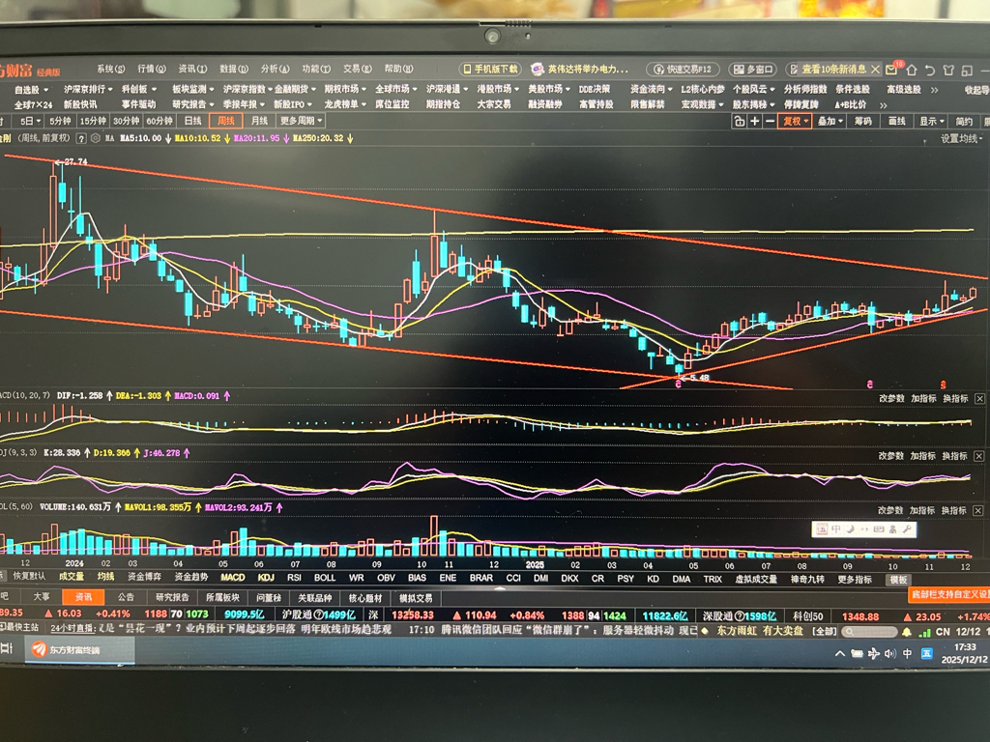Image resolution: width=990 pixels, height=742 pixels.
Task: Open the 行情(Q) menu
Action: [152, 69]
